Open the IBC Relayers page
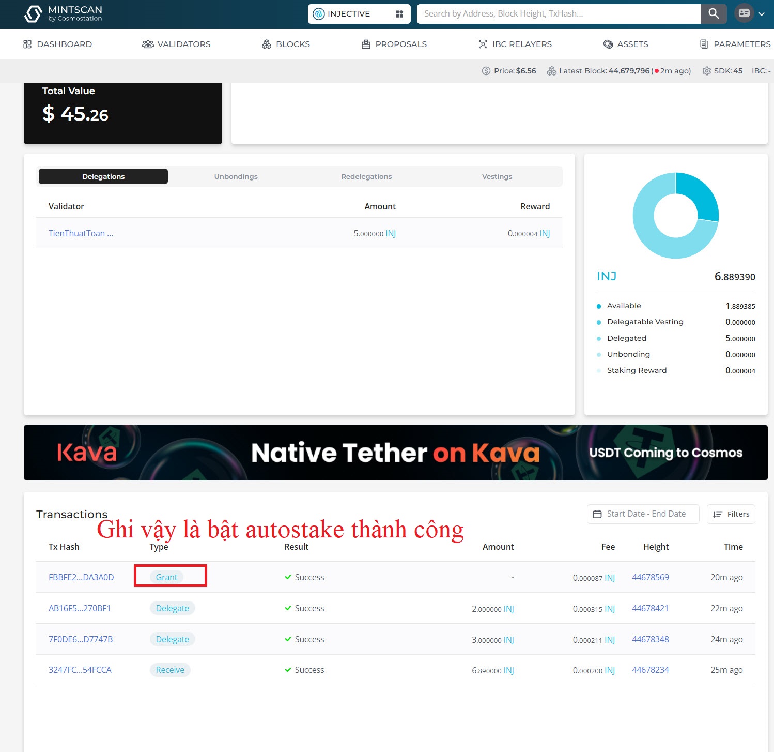Image resolution: width=774 pixels, height=752 pixels. (x=515, y=44)
